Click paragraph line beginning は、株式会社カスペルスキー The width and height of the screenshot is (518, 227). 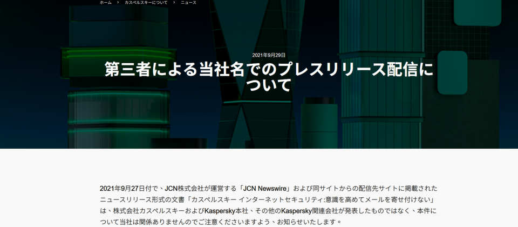[x=268, y=210]
